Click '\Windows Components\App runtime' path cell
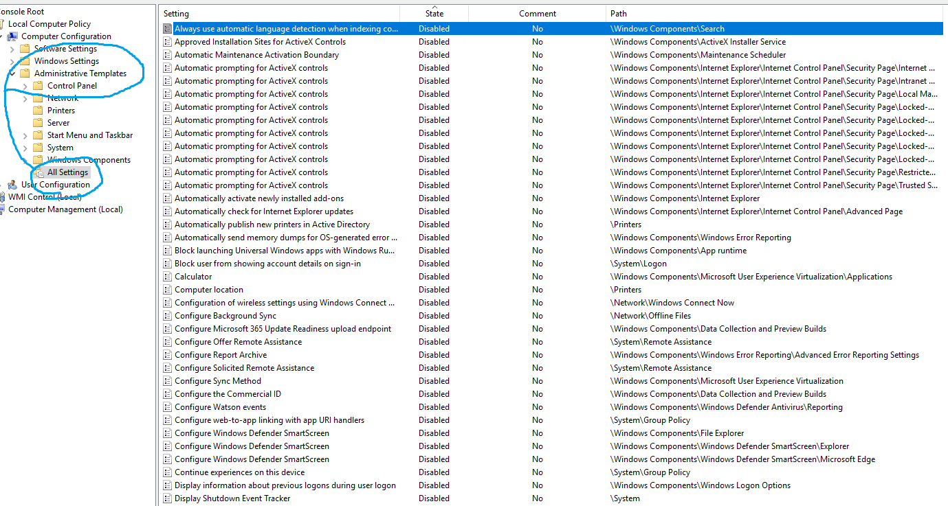Screen dimensions: 948x506 (x=678, y=251)
